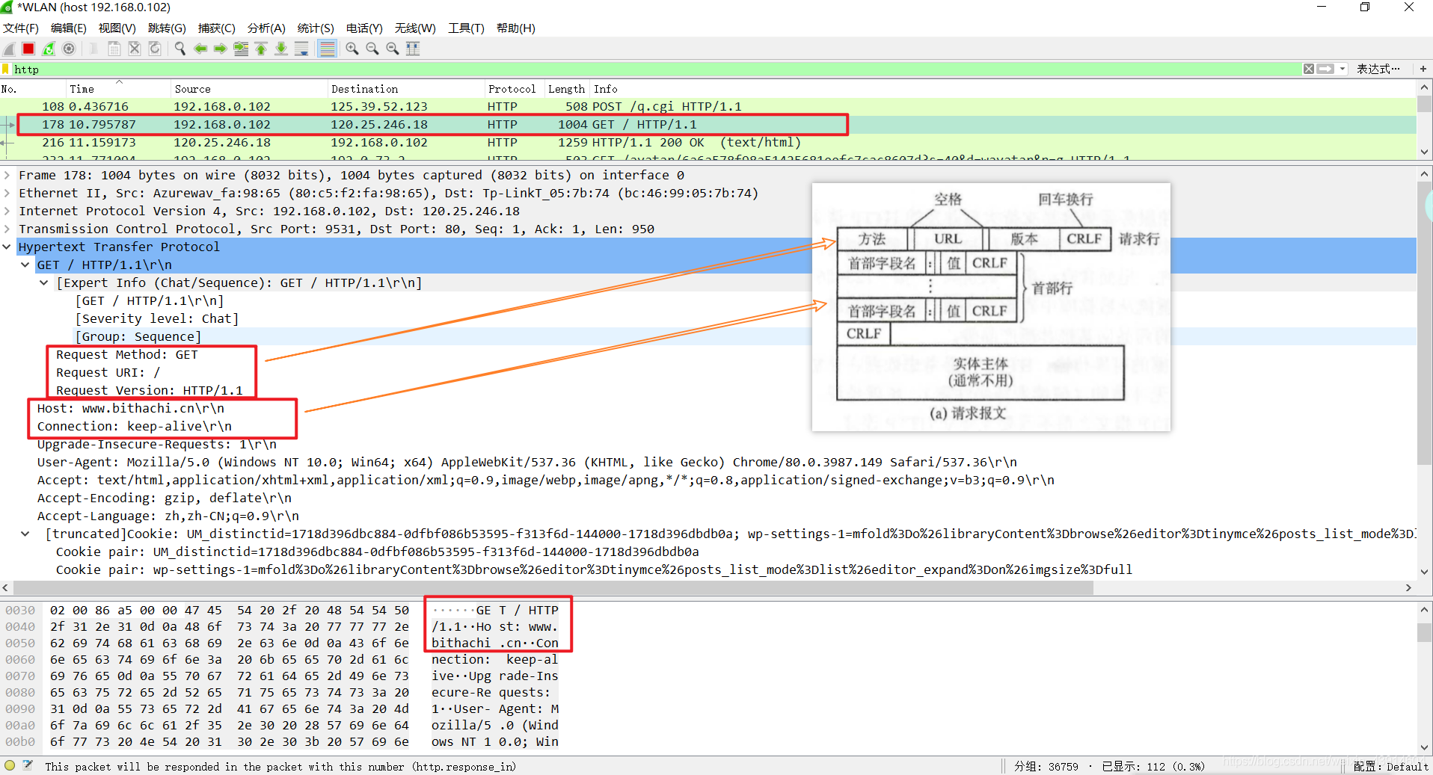
Task: Collapse the GET / HTTP/1.1 request line
Action: pos(25,265)
